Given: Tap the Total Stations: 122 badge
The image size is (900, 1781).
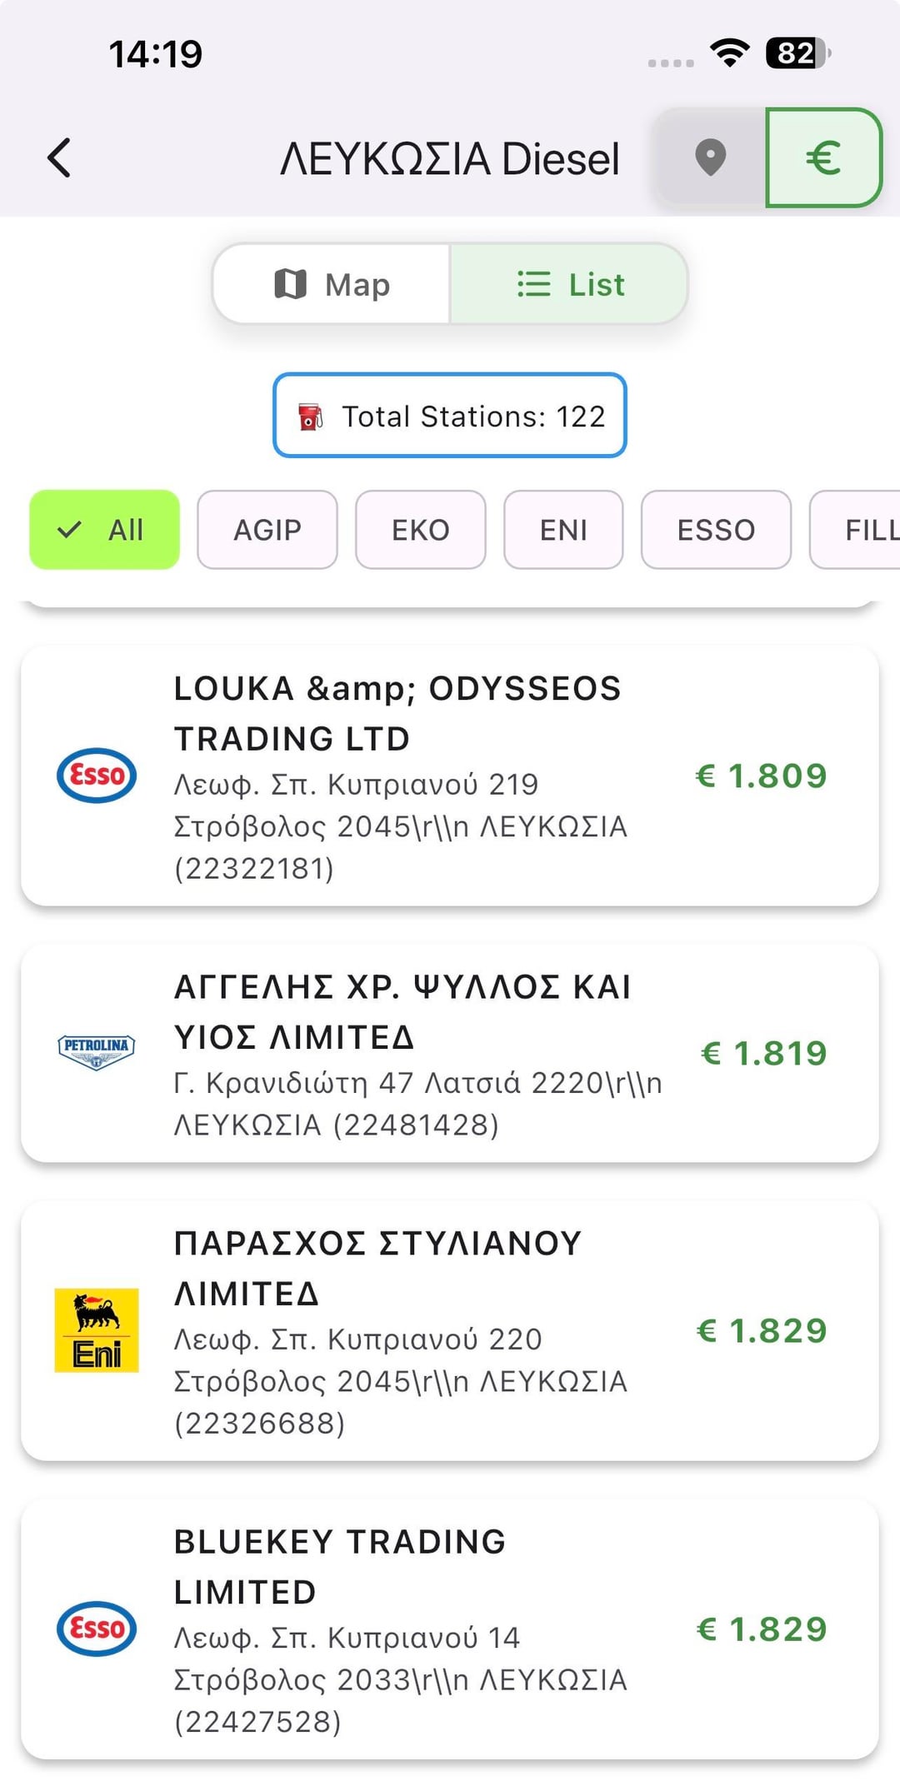Looking at the screenshot, I should coord(450,416).
